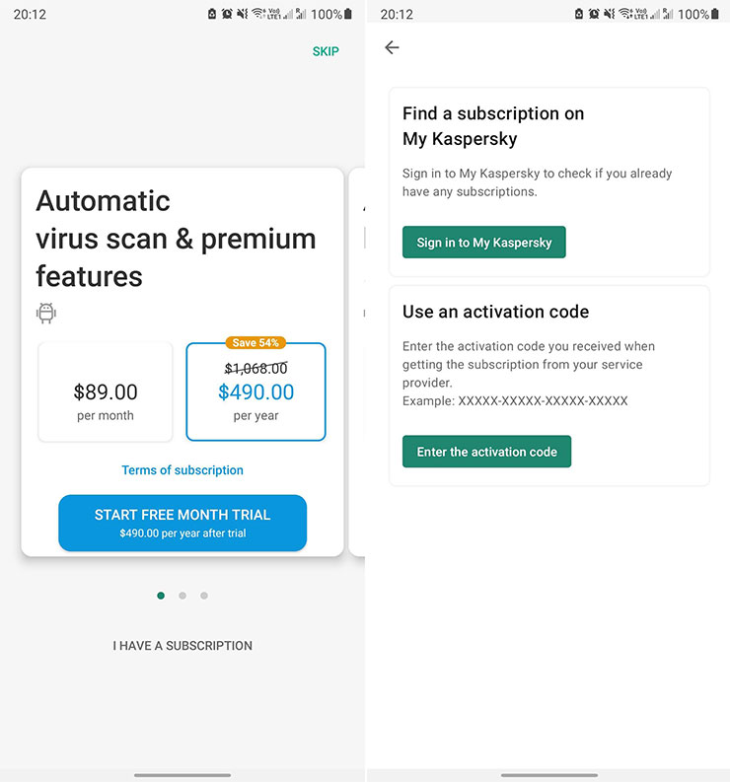Jump to the third carousel page dot

204,596
